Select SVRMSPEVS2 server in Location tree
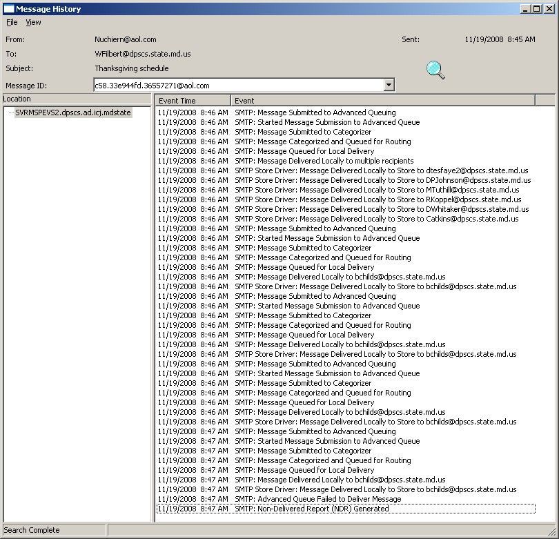The width and height of the screenshot is (559, 539). (x=72, y=112)
